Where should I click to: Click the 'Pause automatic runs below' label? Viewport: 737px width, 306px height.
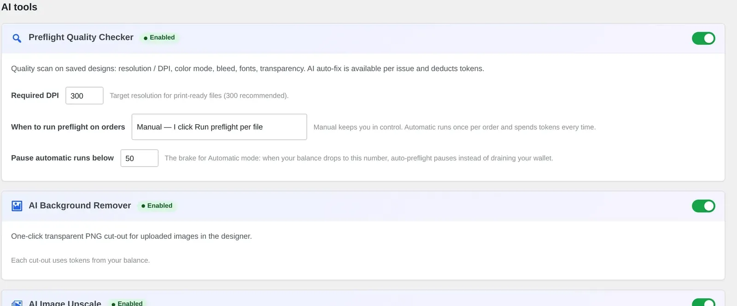tap(62, 158)
